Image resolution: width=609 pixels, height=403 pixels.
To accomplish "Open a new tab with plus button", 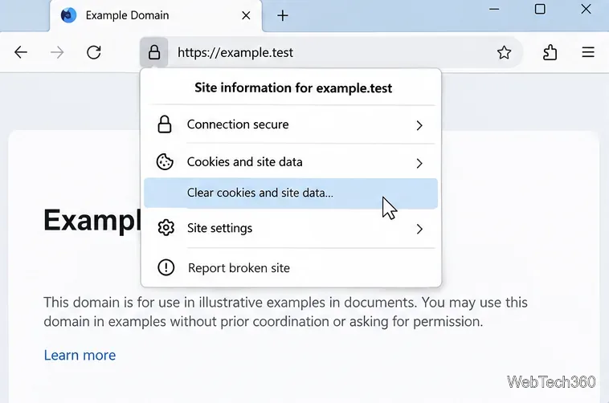I will pyautogui.click(x=283, y=15).
